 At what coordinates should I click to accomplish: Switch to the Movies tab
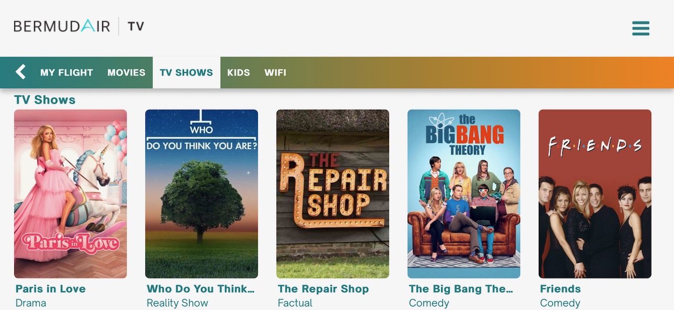tap(126, 73)
